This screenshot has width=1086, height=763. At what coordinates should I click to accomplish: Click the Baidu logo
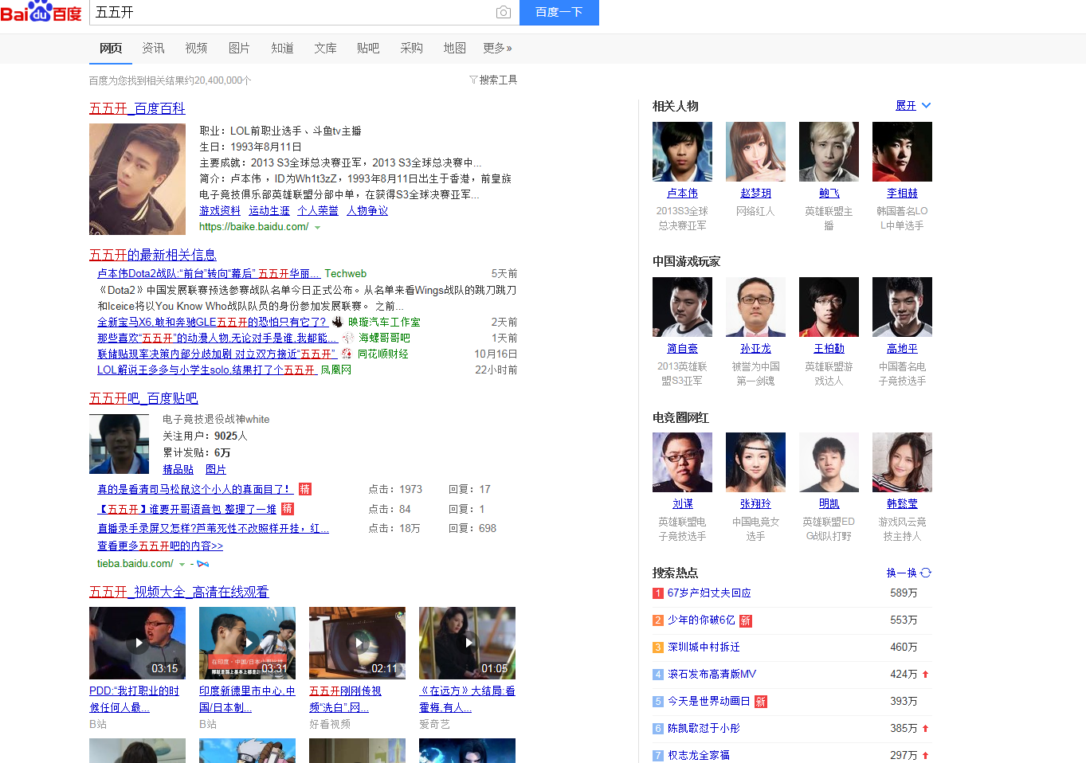pyautogui.click(x=41, y=12)
